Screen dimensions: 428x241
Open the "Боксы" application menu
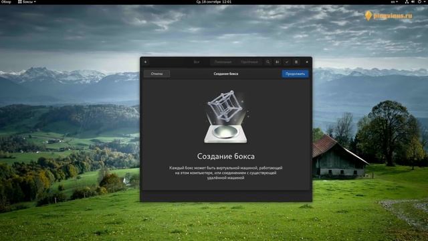(x=27, y=2)
